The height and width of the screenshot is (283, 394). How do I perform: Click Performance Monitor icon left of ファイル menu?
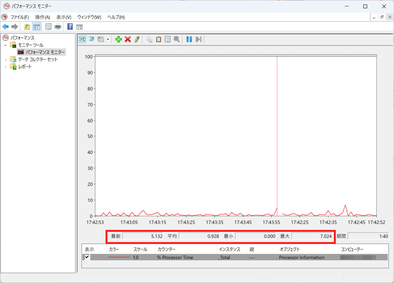pos(4,17)
